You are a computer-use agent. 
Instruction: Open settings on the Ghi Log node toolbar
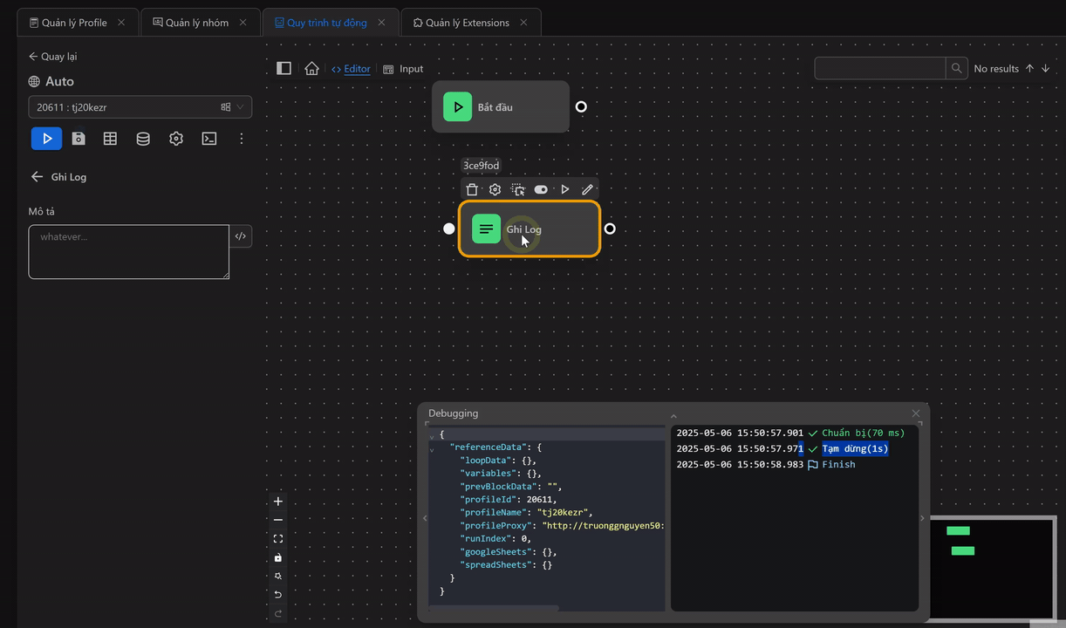(x=495, y=189)
